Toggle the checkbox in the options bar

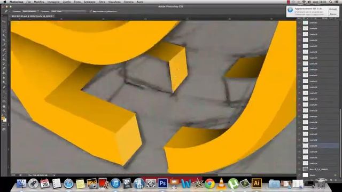point(91,11)
